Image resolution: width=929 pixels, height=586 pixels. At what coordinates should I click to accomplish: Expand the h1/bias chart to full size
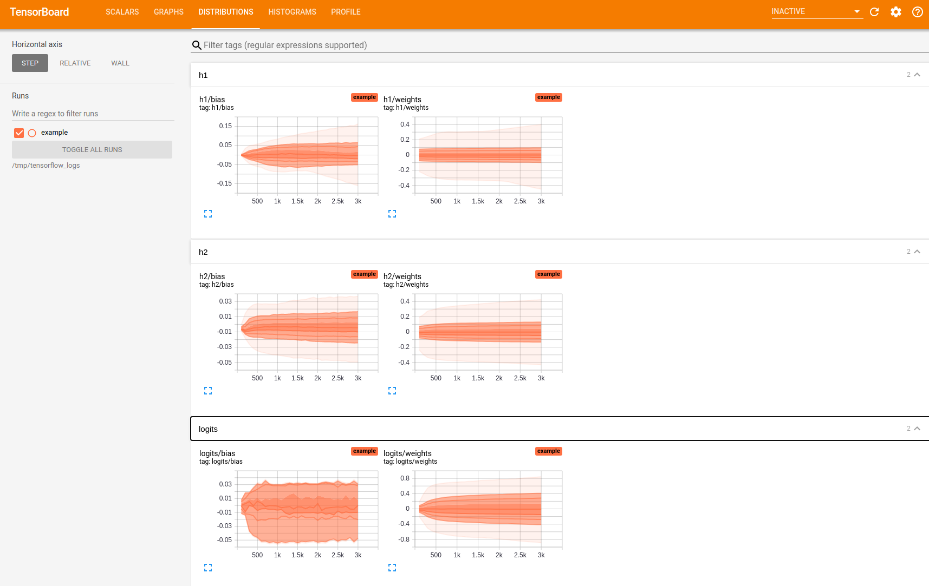208,214
